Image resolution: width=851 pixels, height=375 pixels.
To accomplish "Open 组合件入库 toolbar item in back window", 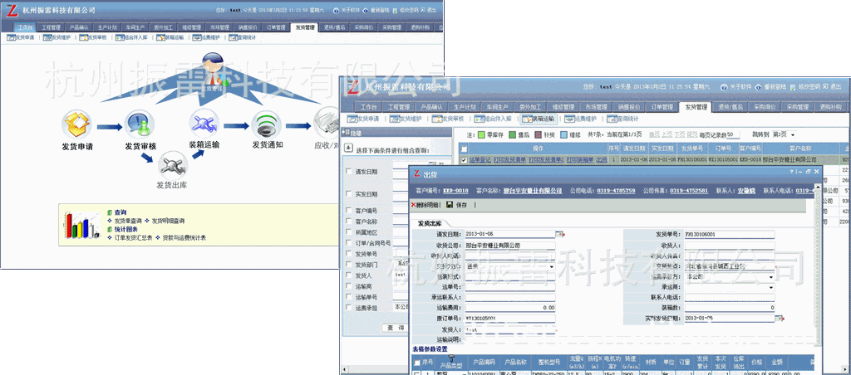I will (132, 38).
